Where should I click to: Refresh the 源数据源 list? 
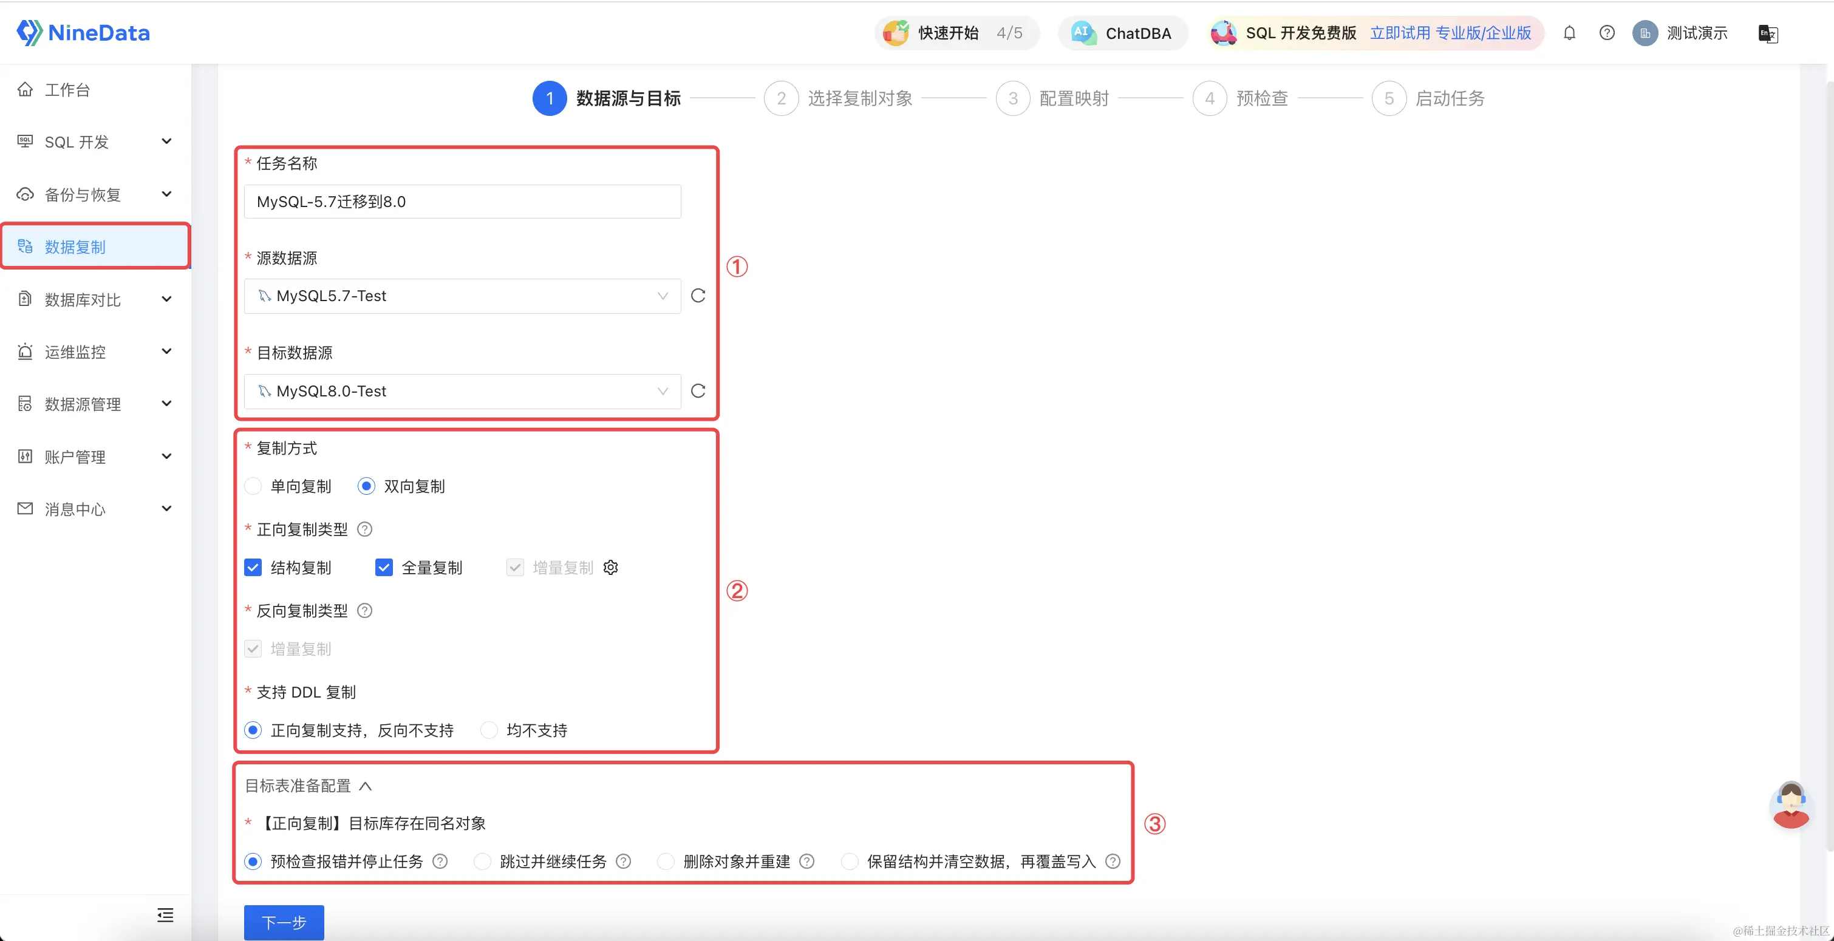coord(698,296)
